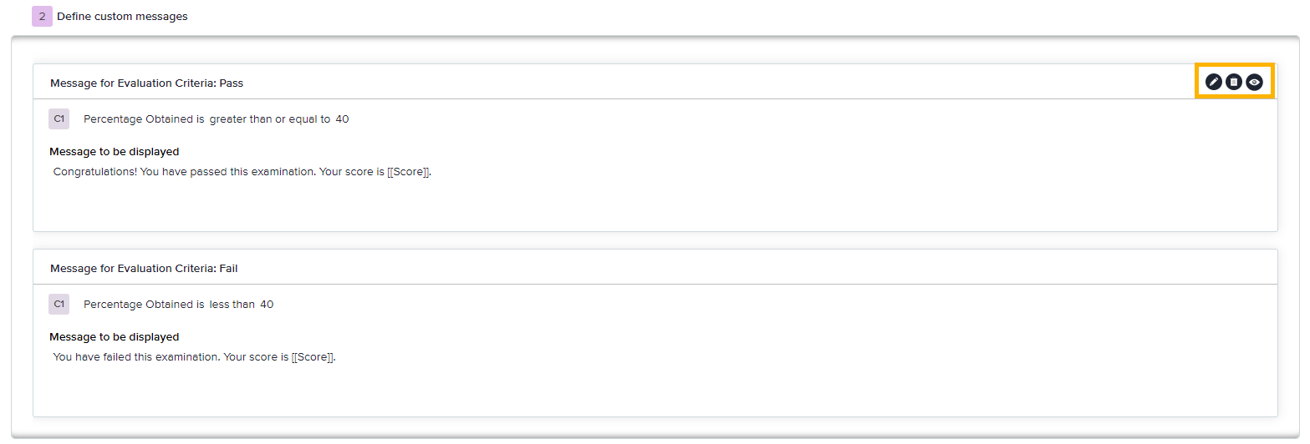Image resolution: width=1310 pixels, height=444 pixels.
Task: Preview the Pass message with the eye icon
Action: (x=1254, y=82)
